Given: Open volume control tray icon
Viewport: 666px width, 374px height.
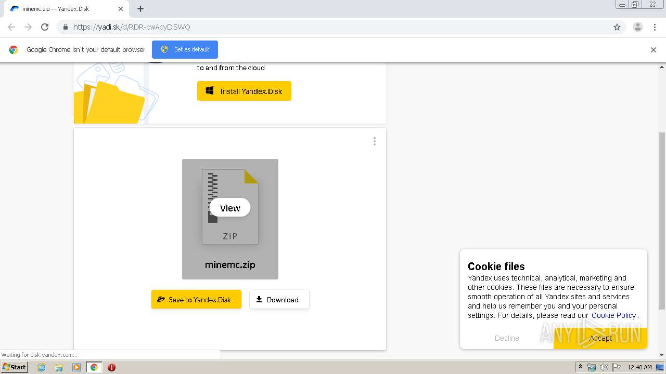Looking at the screenshot, I should (604, 367).
